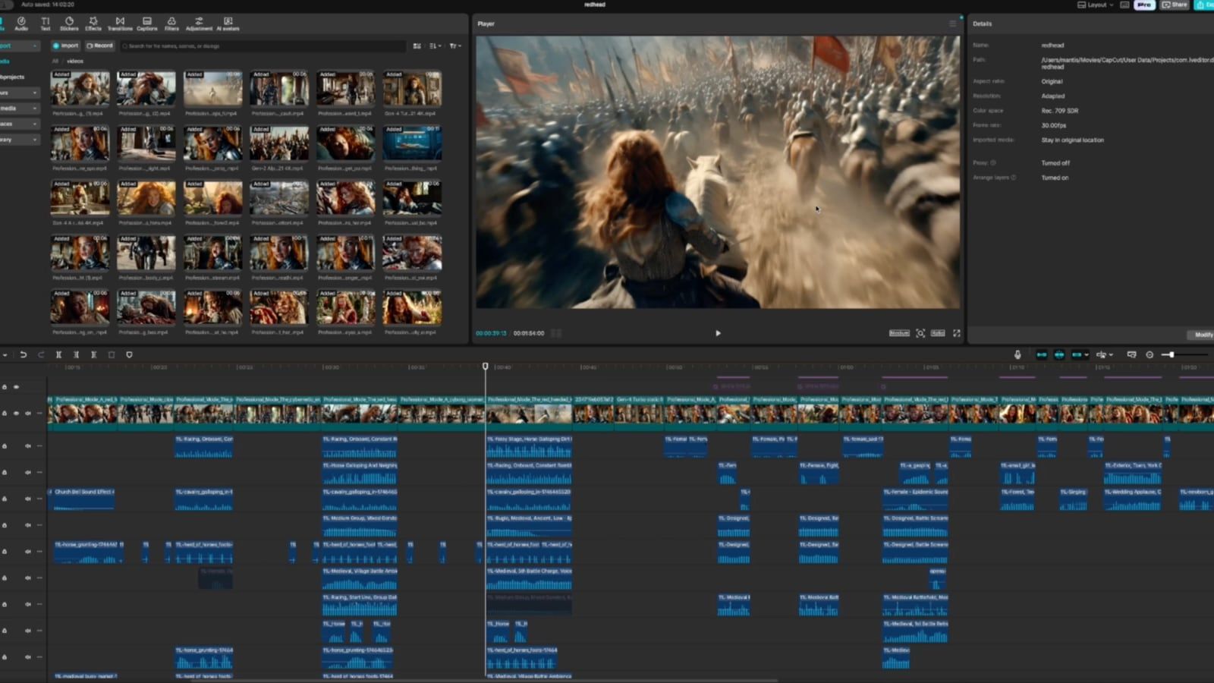Click the marker shield icon in timeline toolbar
The width and height of the screenshot is (1214, 683).
click(129, 354)
